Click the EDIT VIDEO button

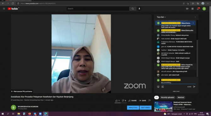tap(145, 108)
